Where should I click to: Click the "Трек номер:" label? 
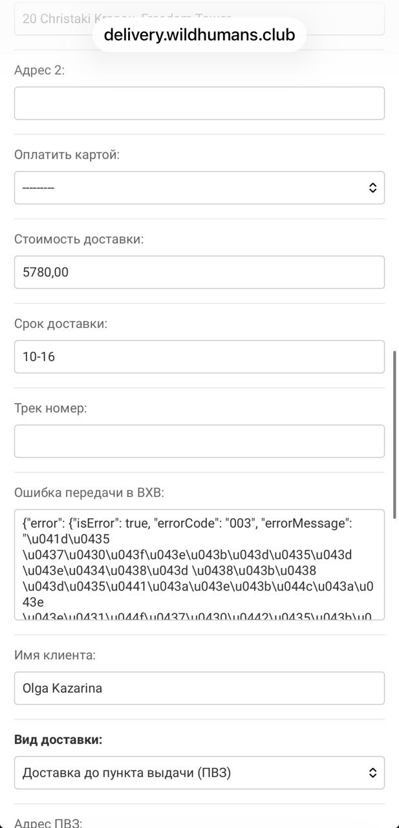pyautogui.click(x=50, y=408)
